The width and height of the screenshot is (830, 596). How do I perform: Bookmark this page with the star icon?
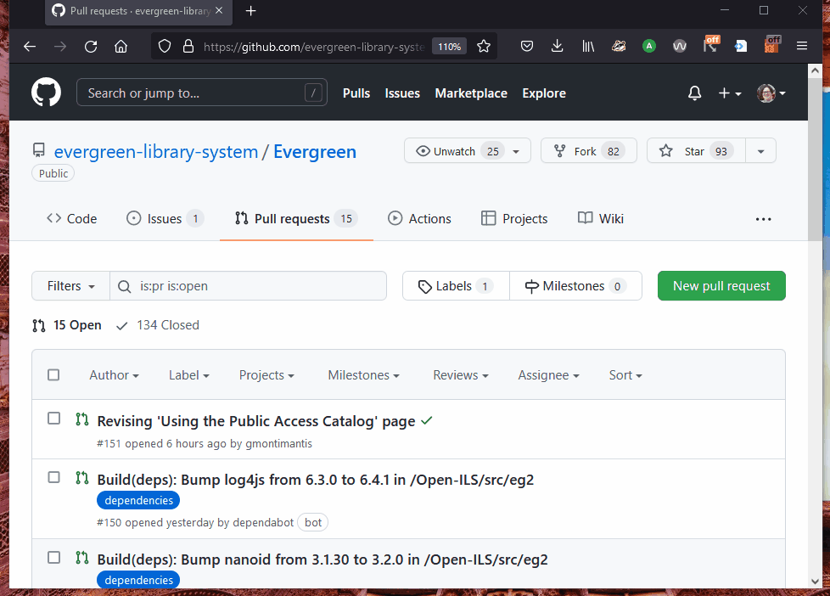coord(484,47)
